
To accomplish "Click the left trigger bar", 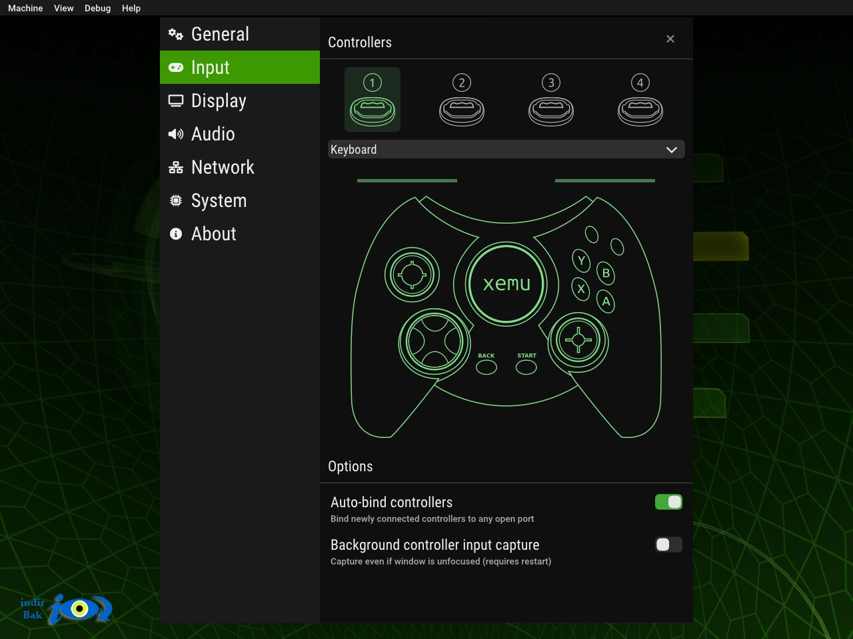I will tap(407, 180).
